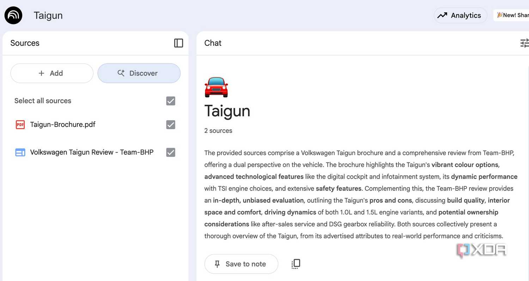
Task: Click the red car emoji
Action: [x=216, y=87]
